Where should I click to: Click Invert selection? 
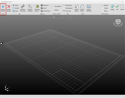coord(44,8)
